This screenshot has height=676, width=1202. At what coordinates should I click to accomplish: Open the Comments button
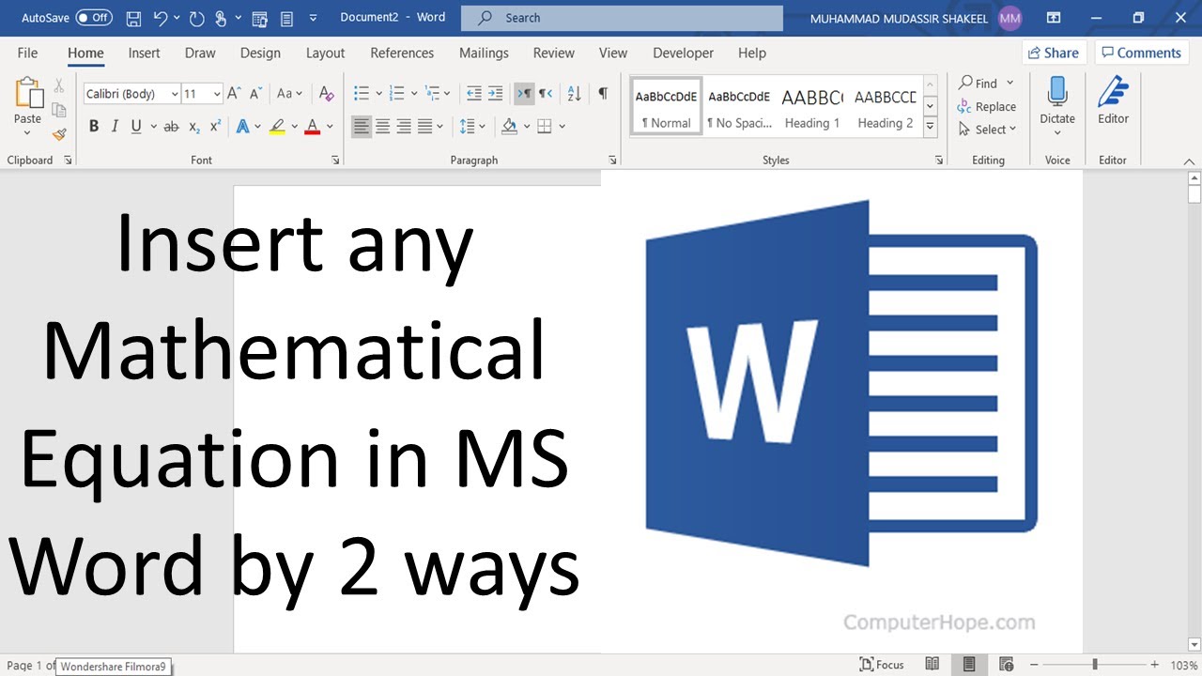pos(1141,54)
